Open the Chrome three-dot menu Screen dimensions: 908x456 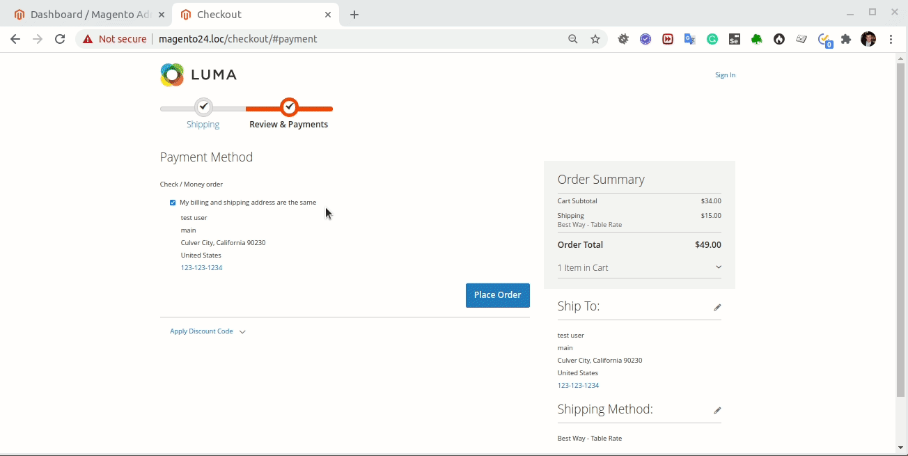click(892, 39)
